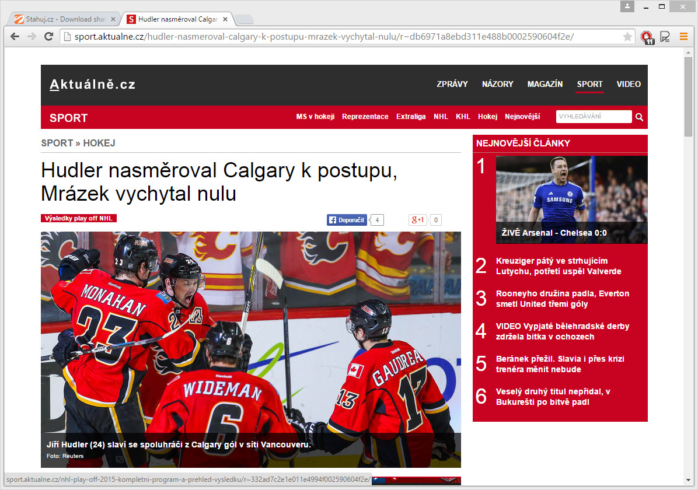Open the ZPRÁVY menu item
Viewport: 698px width, 490px height.
452,84
